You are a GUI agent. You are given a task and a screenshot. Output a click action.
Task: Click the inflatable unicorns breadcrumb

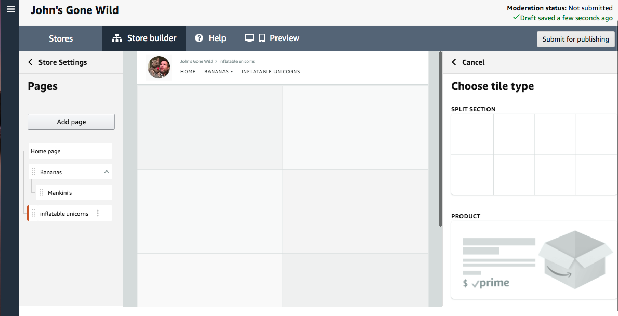click(x=237, y=61)
